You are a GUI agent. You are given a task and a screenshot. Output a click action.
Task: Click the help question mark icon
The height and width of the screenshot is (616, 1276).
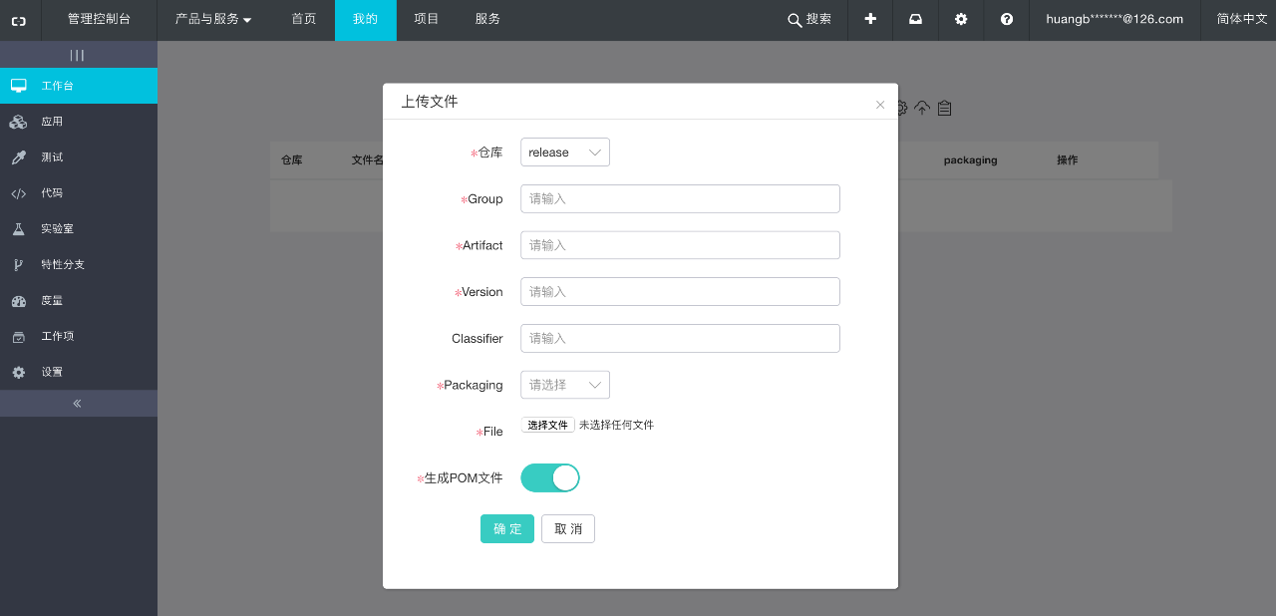pos(1007,19)
